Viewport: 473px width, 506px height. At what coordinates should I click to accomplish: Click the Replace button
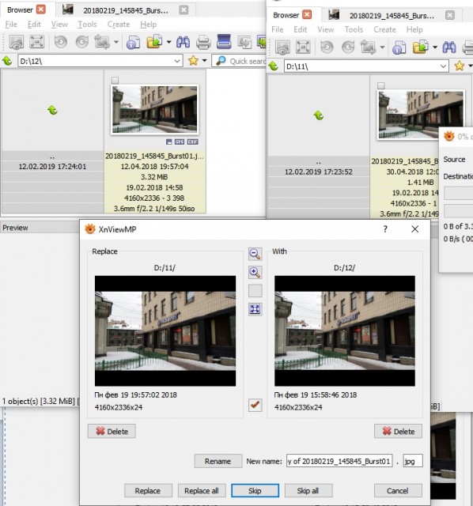(x=148, y=491)
